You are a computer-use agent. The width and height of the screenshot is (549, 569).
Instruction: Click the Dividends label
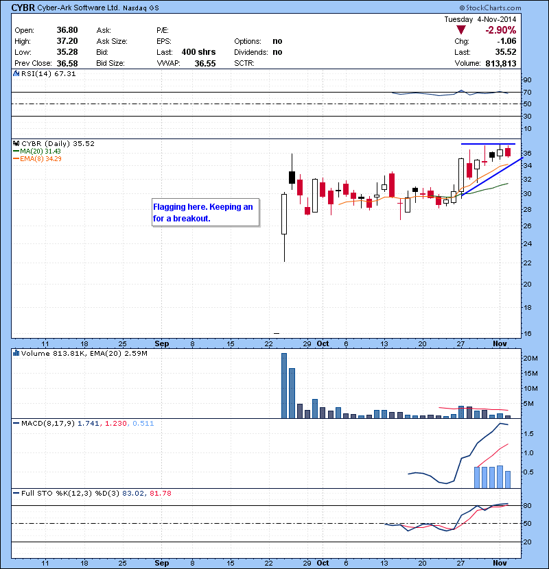coord(250,52)
